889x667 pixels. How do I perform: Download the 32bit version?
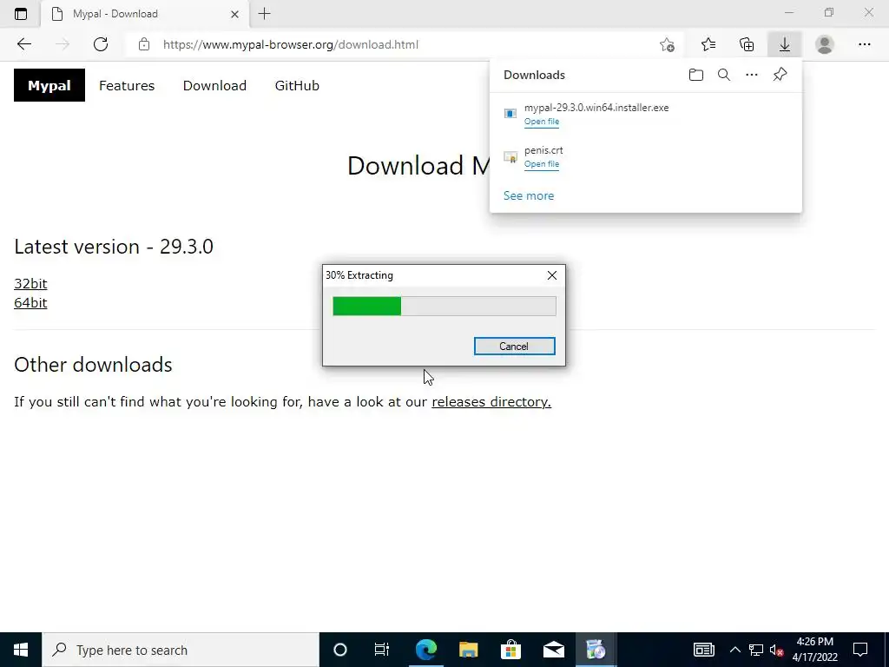30,284
